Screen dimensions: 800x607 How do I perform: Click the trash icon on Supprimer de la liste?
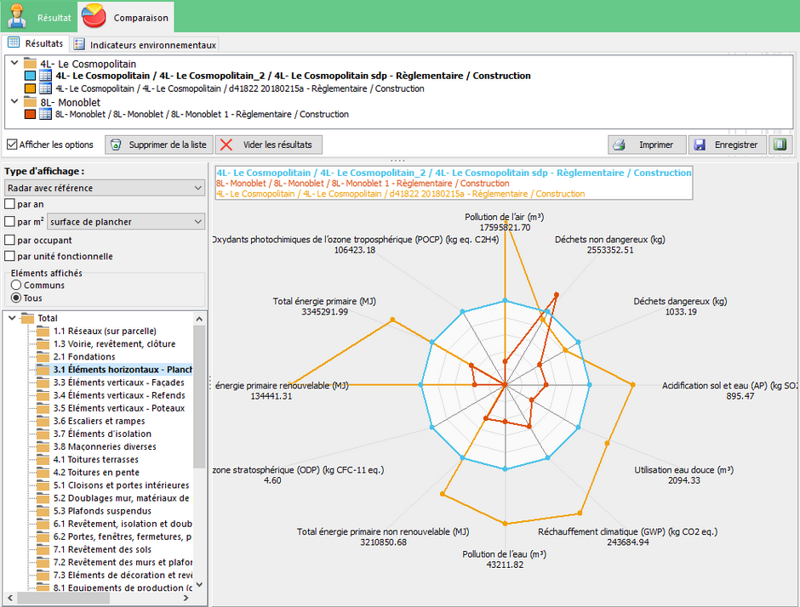click(116, 145)
